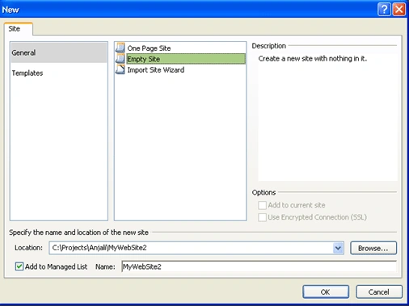Confirm with the OK button
This screenshot has height=306, width=409.
coord(326,292)
